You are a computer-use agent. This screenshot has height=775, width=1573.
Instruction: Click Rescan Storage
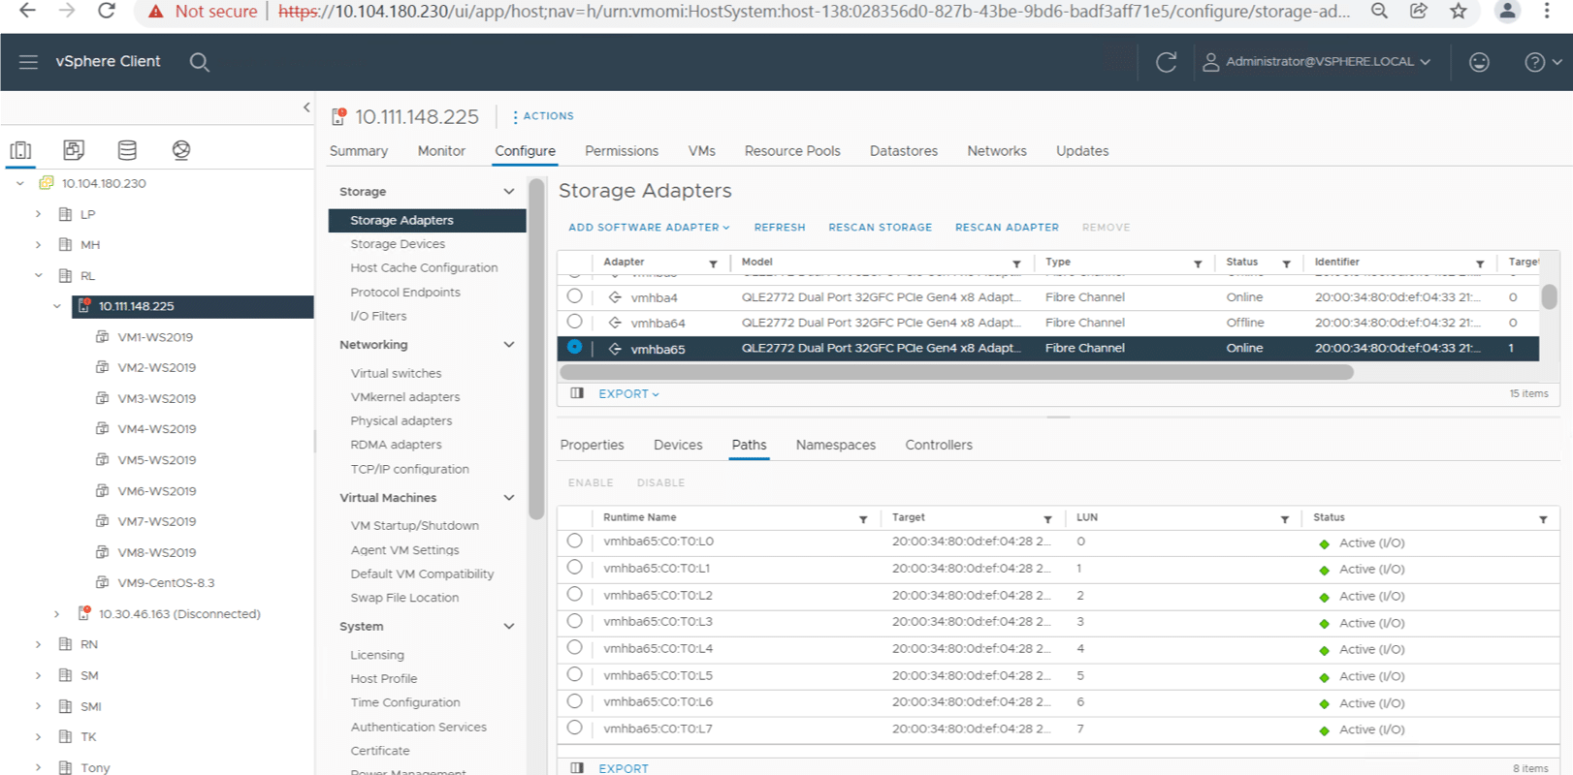coord(880,228)
